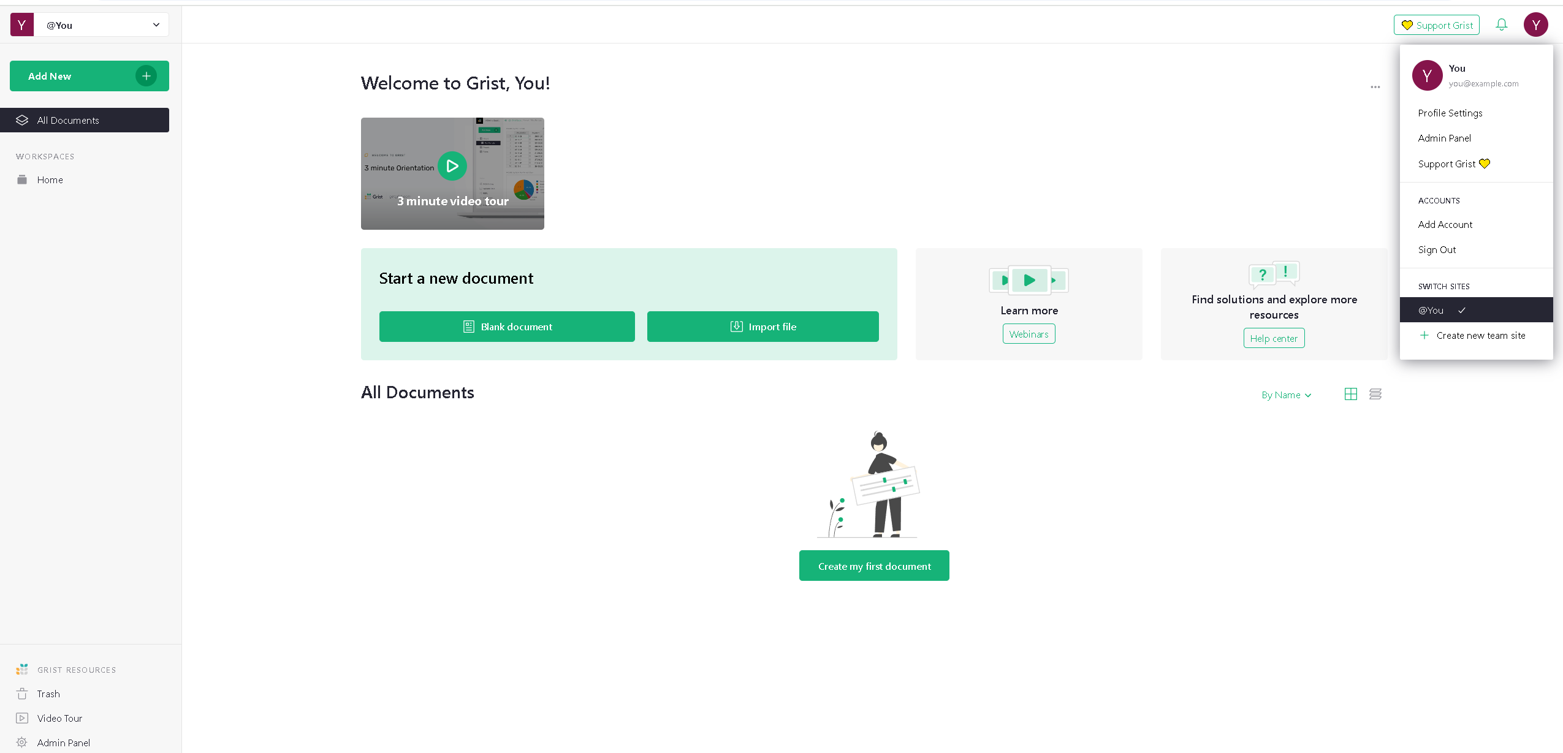The image size is (1563, 753).
Task: Click the user avatar in top bar
Action: (1535, 25)
